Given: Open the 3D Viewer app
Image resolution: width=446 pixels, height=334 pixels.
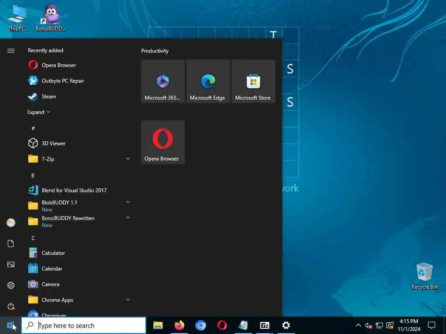Looking at the screenshot, I should pyautogui.click(x=79, y=143).
